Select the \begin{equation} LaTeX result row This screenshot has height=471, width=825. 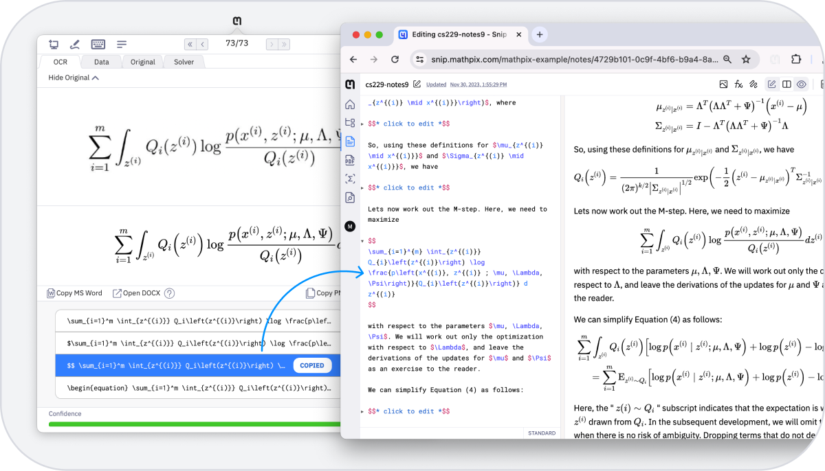pyautogui.click(x=198, y=387)
